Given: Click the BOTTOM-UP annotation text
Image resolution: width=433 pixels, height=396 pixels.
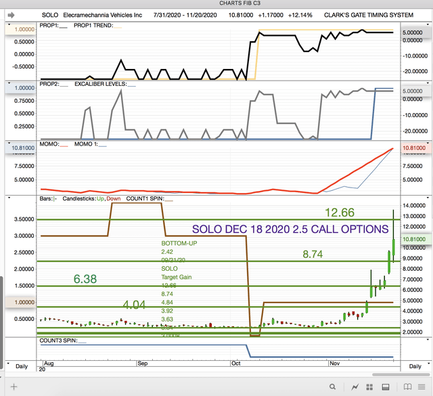Looking at the screenshot, I should pos(179,244).
